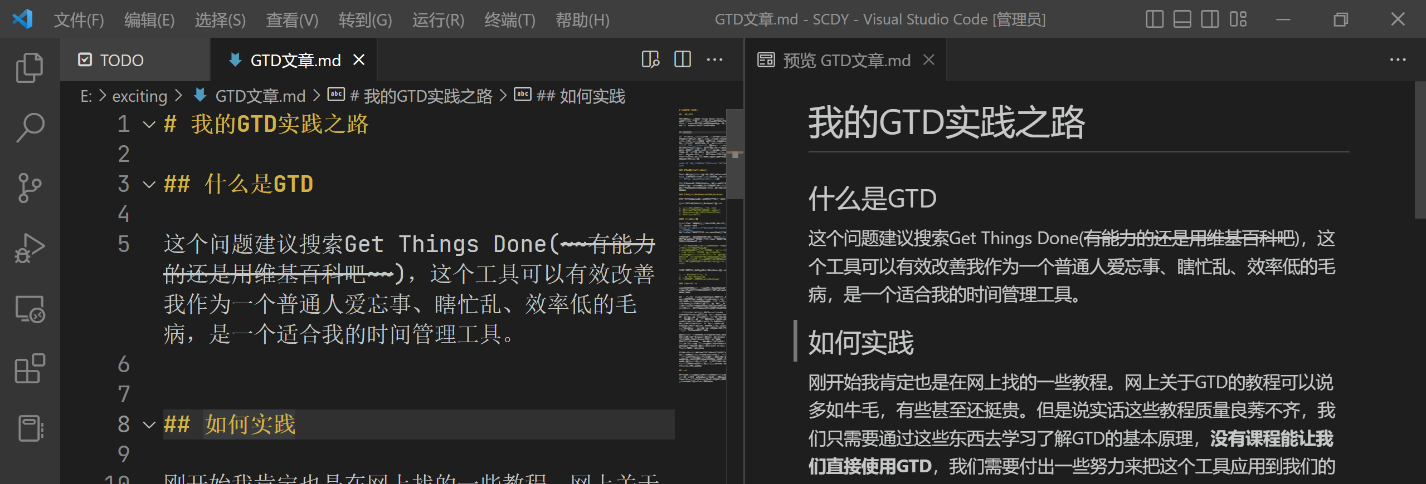
Task: Click the GTD文章.md breadcrumb item
Action: pyautogui.click(x=249, y=96)
